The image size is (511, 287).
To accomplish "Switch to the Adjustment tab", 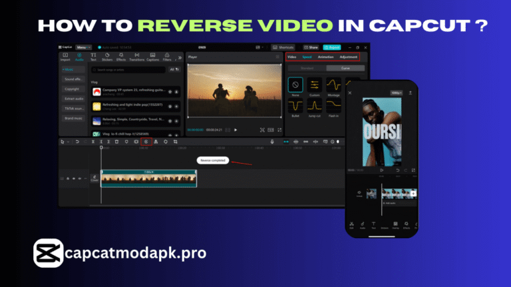I will pos(349,57).
